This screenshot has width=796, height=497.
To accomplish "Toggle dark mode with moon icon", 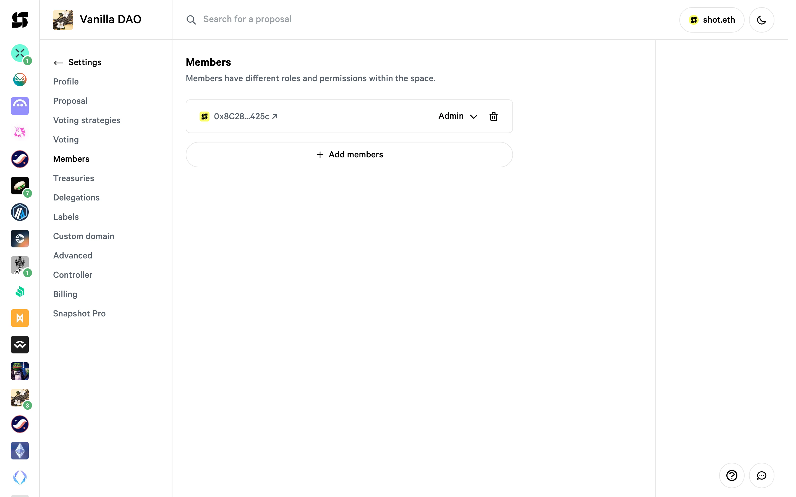I will 761,20.
